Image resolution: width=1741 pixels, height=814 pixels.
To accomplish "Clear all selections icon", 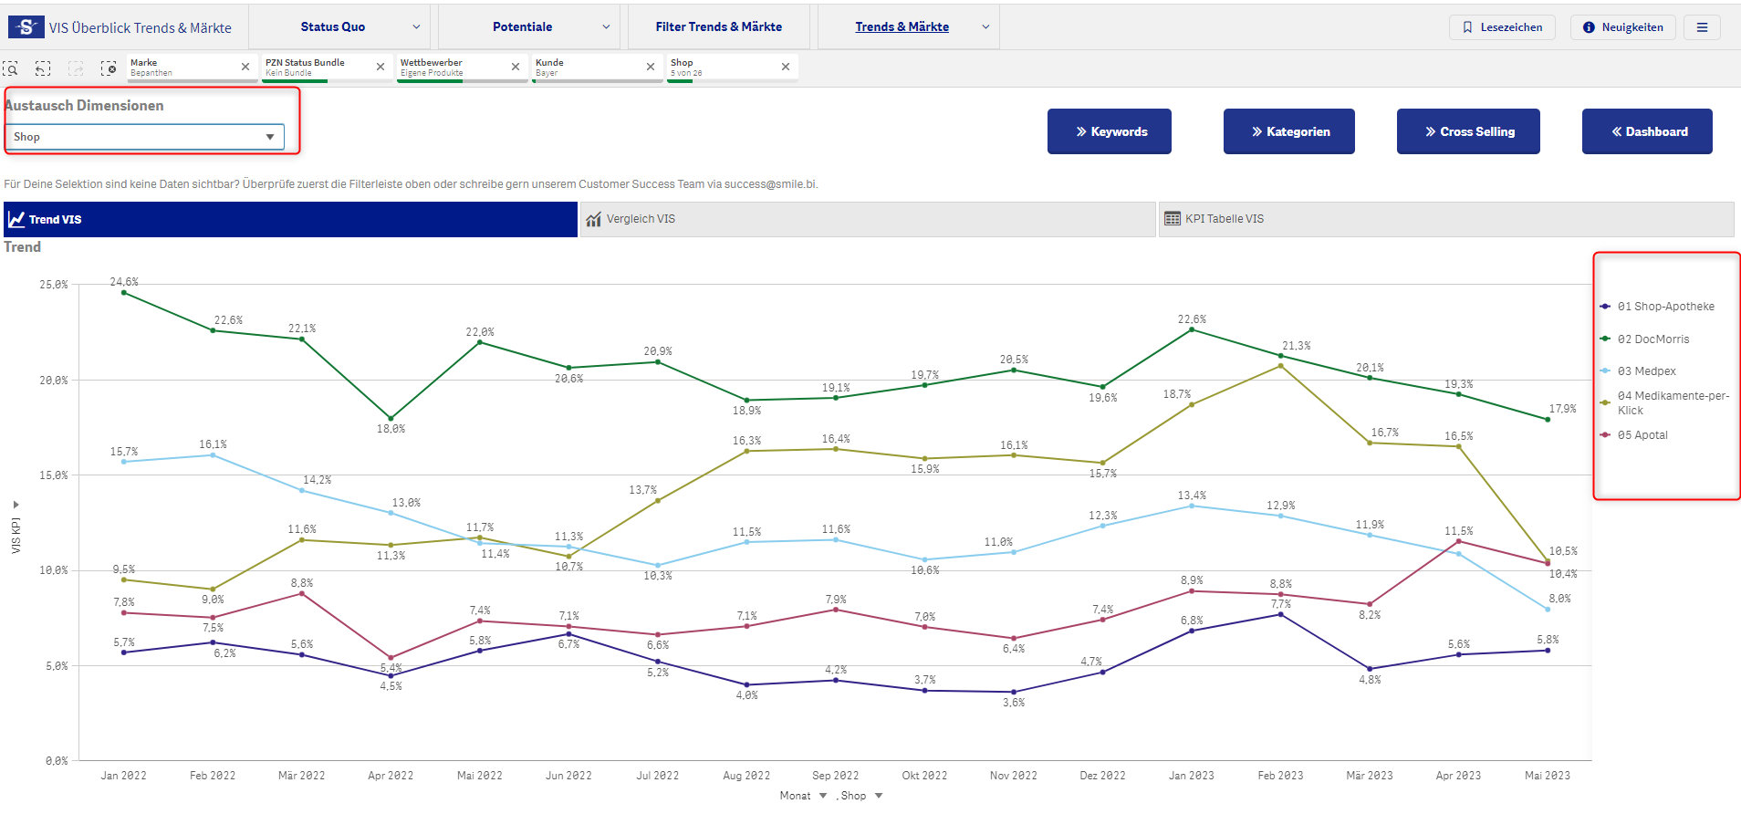I will [109, 68].
